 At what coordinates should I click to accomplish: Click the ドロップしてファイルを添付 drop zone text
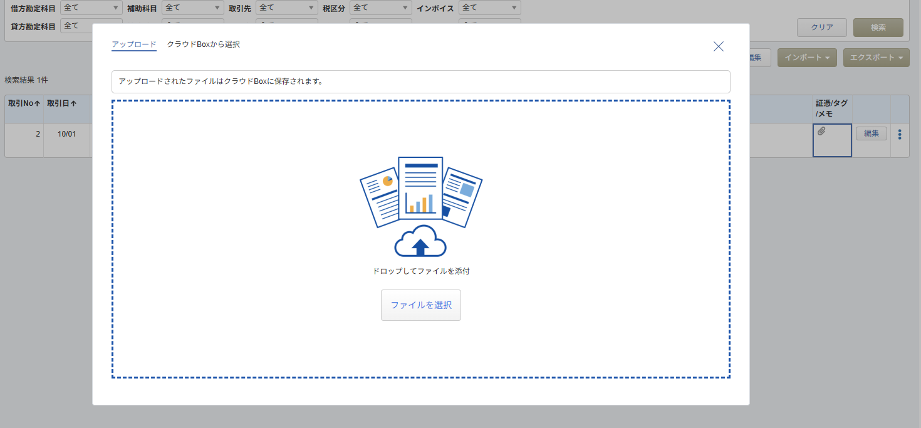coord(420,271)
